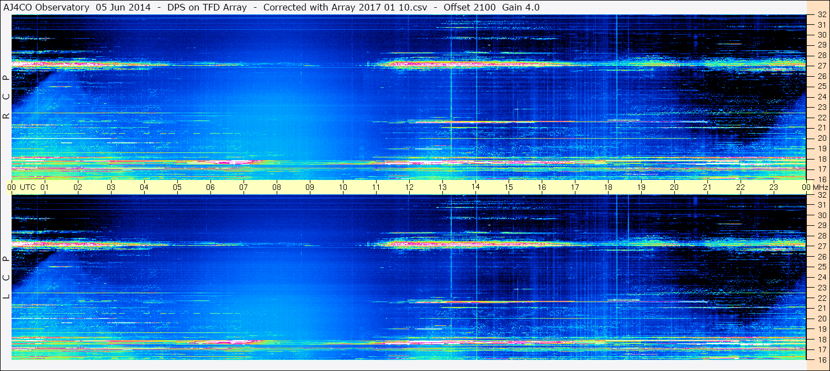
Task: Click 22 MHz label in upper RCP panel
Action: pyautogui.click(x=821, y=118)
